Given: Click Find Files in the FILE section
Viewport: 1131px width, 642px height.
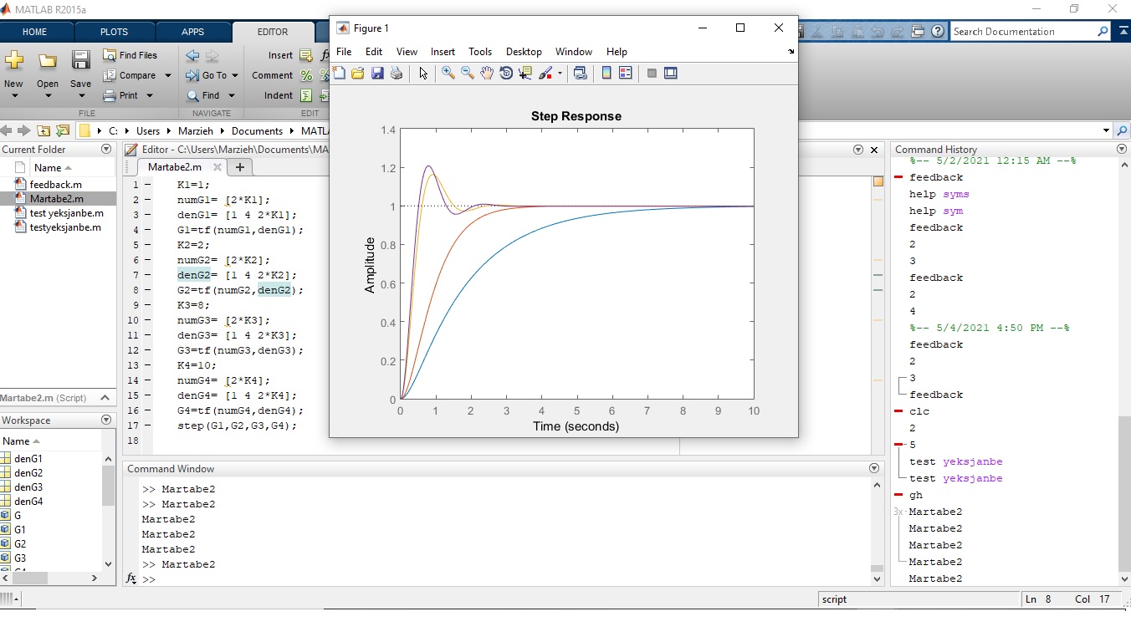Looking at the screenshot, I should [x=130, y=55].
